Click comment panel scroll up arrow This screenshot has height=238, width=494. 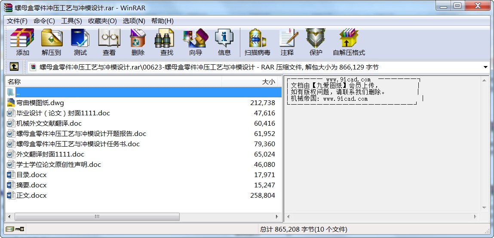click(x=485, y=81)
